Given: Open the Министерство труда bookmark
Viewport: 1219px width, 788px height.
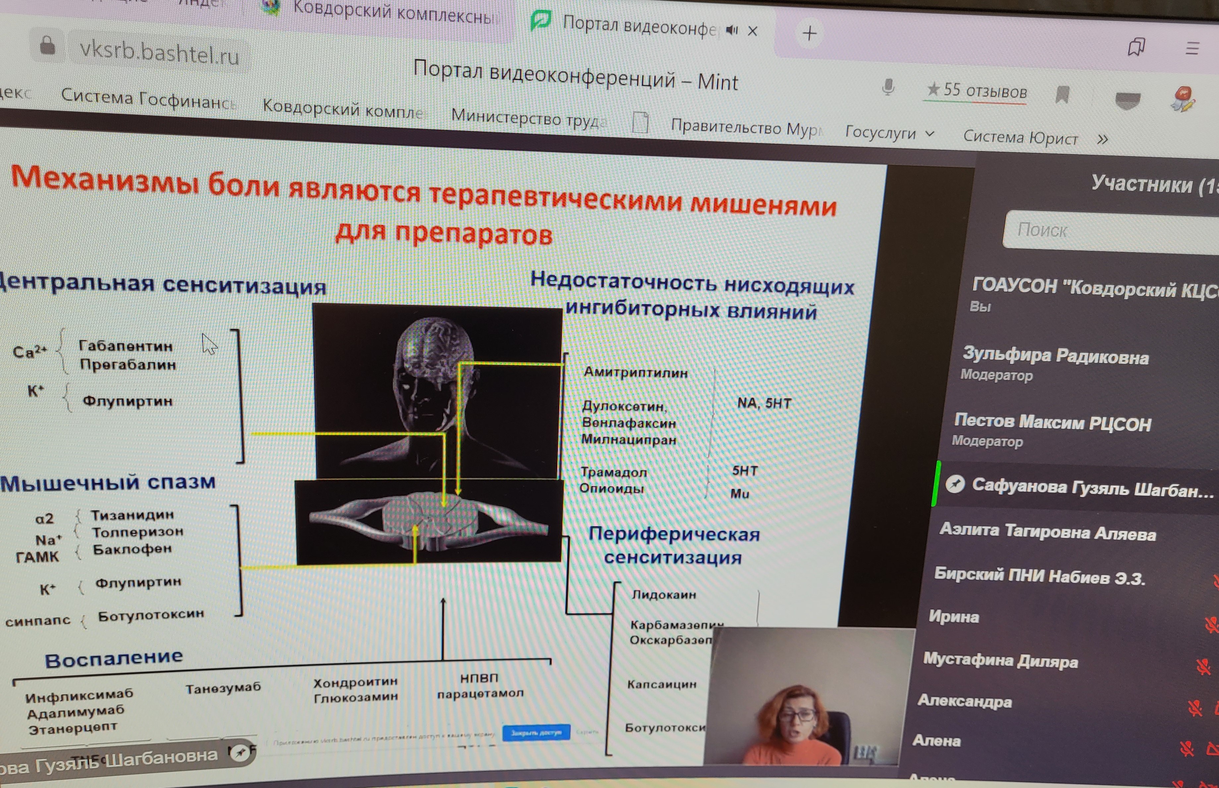Looking at the screenshot, I should (529, 118).
